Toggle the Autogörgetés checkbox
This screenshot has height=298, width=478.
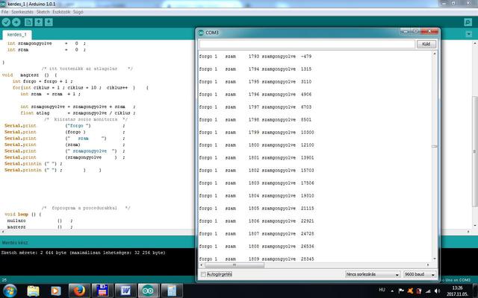204,274
